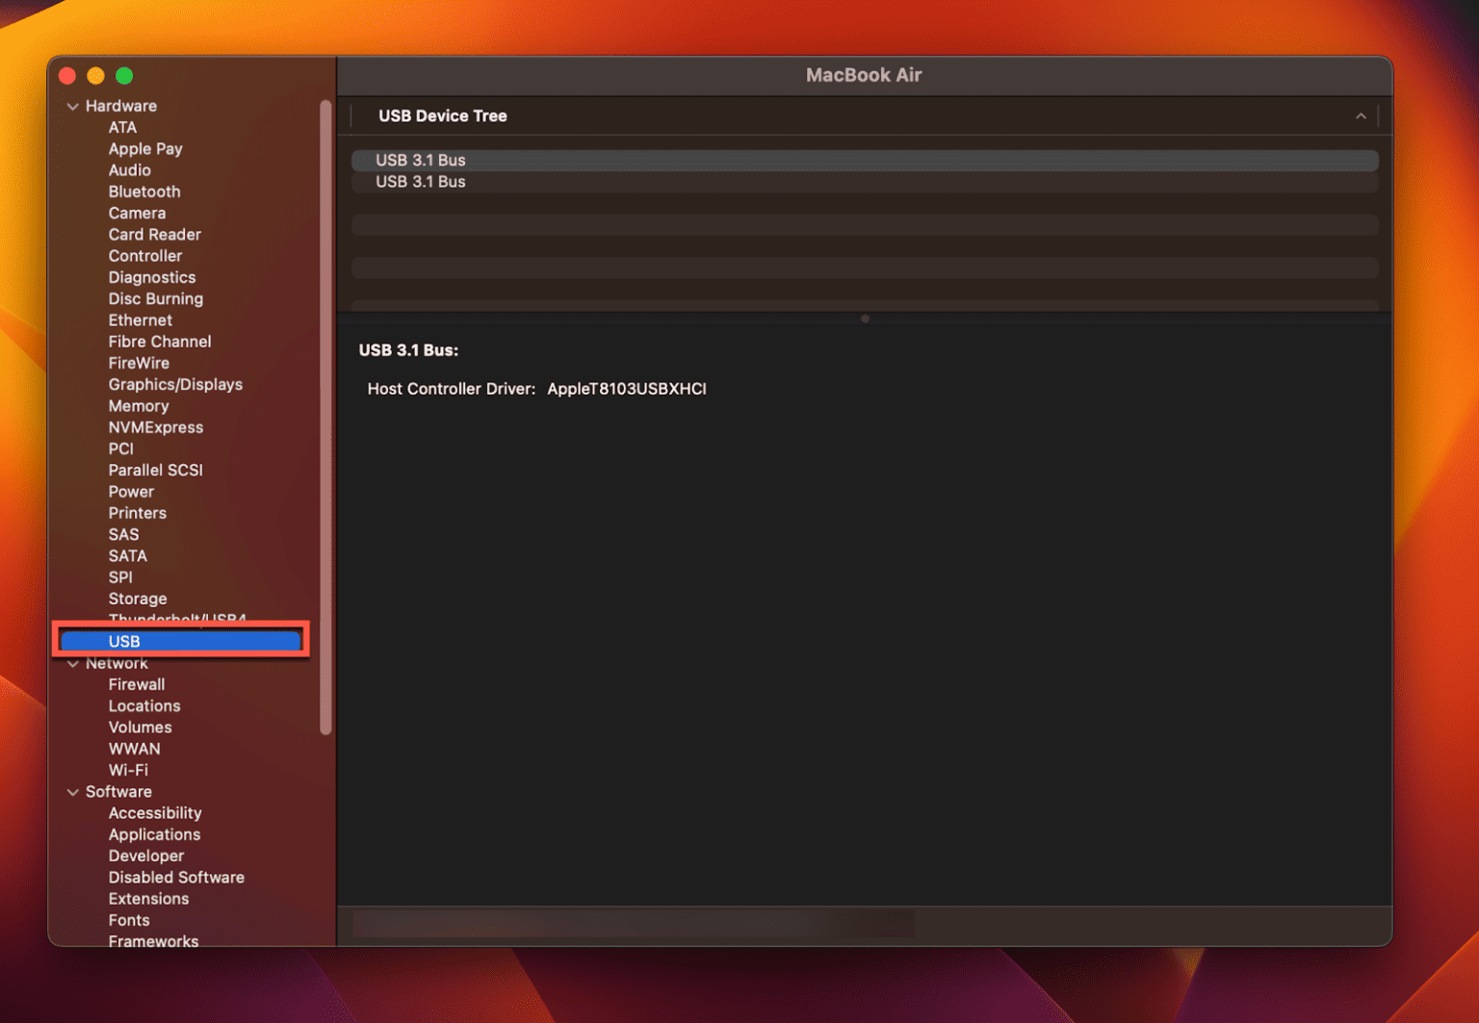The image size is (1479, 1023).
Task: Open Applications under Software
Action: [x=154, y=834]
